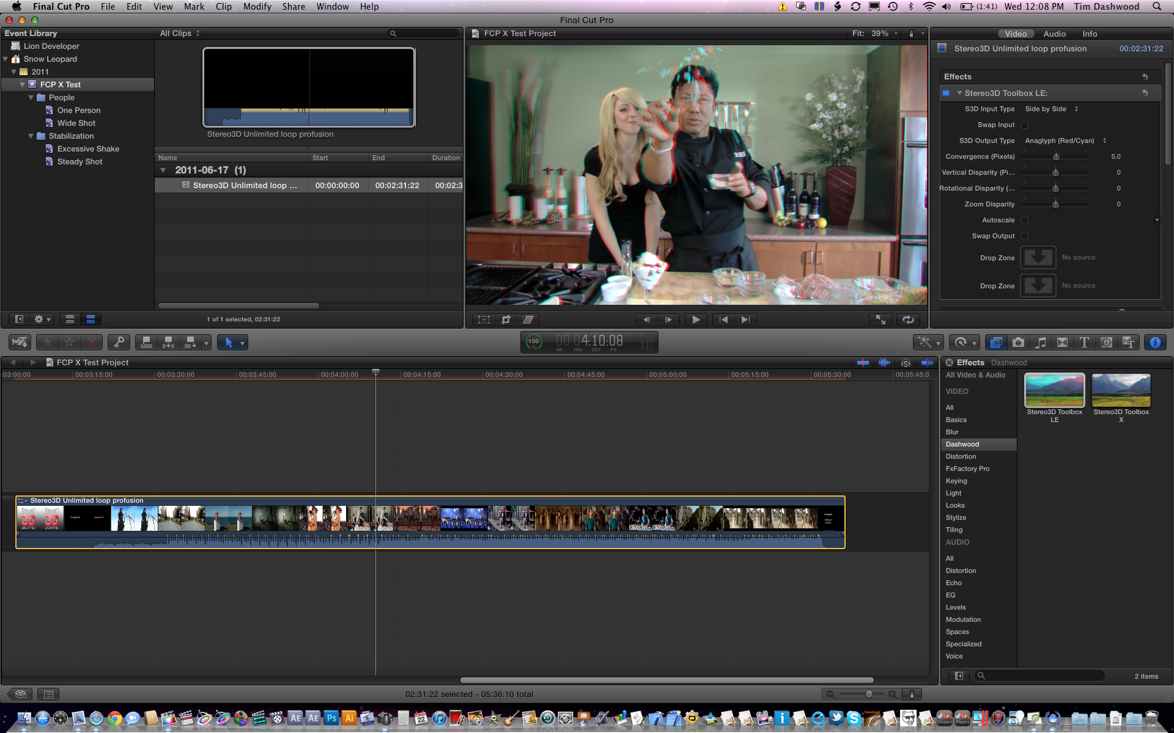Open the Transitions browser icon
The image size is (1174, 733).
click(x=1062, y=343)
